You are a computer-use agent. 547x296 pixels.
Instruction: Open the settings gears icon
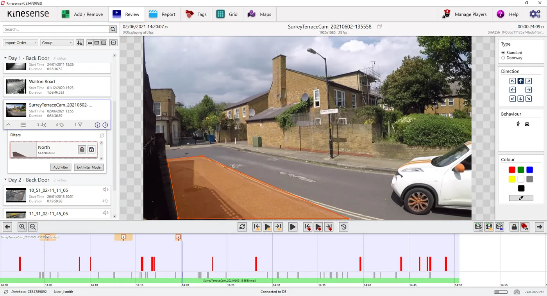click(x=535, y=14)
